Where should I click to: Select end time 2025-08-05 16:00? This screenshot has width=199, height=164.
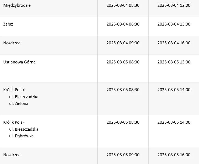(x=174, y=155)
